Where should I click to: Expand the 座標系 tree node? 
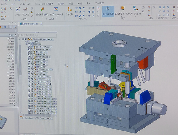pyautogui.click(x=26, y=42)
